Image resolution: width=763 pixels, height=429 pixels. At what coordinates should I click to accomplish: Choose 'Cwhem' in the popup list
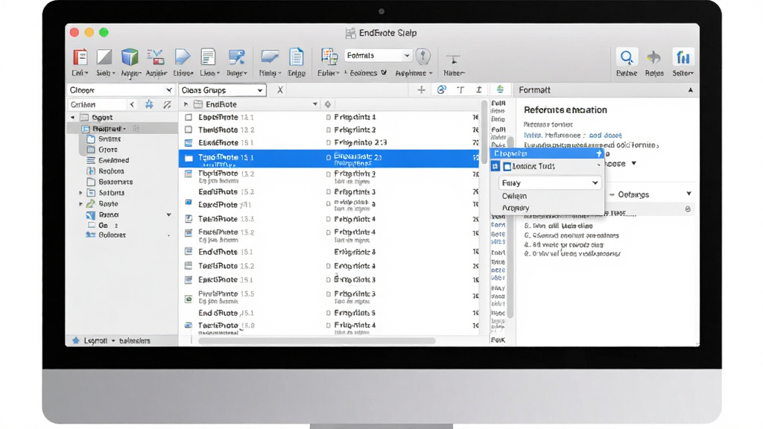(x=514, y=196)
